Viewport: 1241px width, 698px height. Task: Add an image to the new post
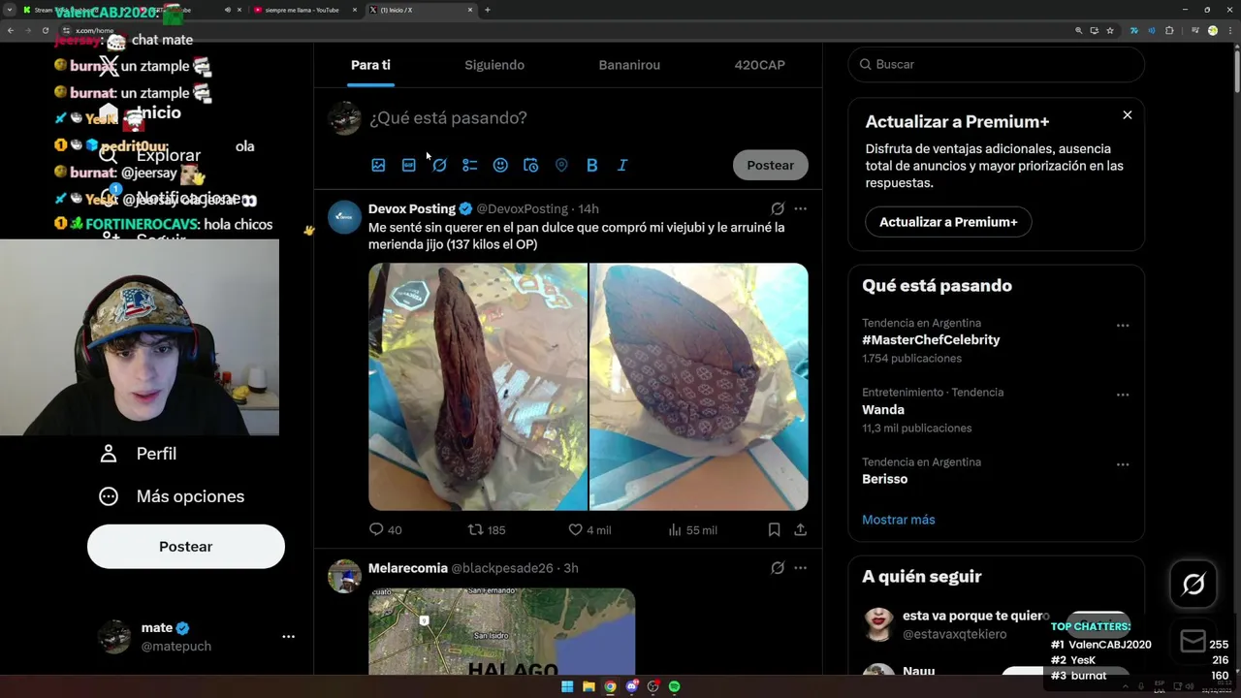pos(378,165)
